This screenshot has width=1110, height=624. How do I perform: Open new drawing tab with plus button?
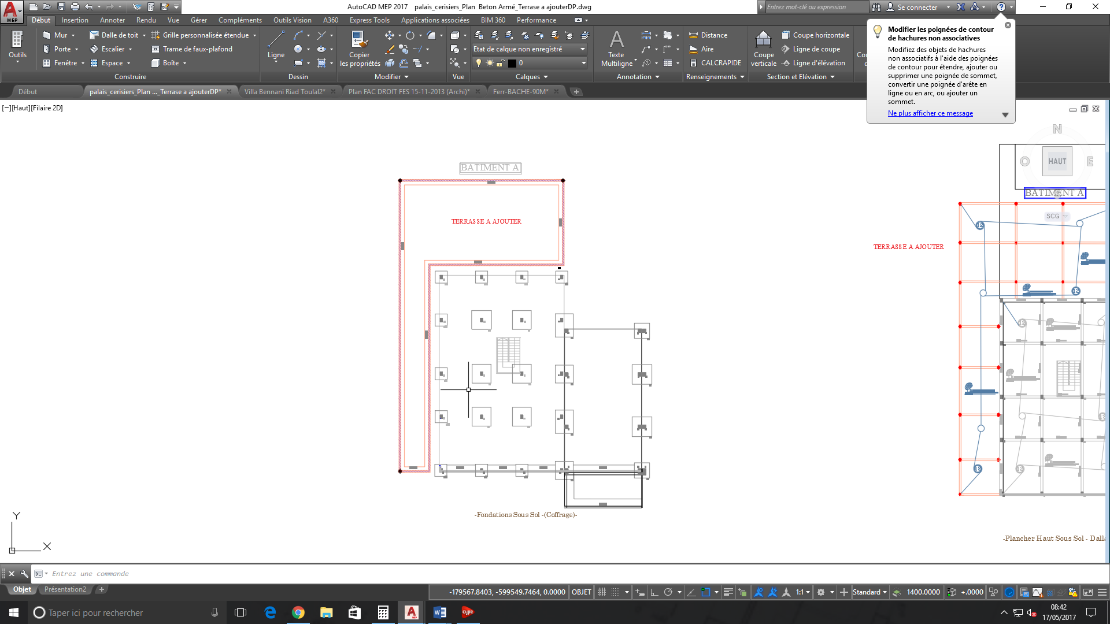pos(576,92)
